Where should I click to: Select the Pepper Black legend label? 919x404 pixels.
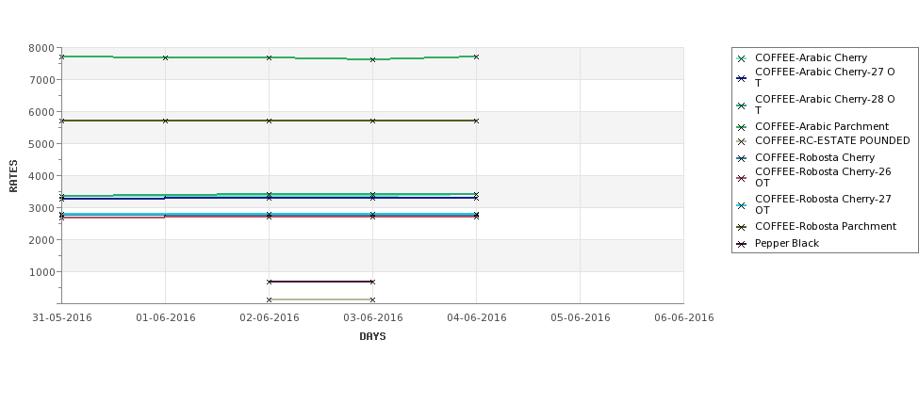click(x=786, y=243)
